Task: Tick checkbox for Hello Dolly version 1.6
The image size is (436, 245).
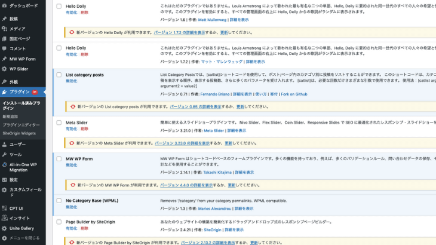Action: tap(59, 6)
